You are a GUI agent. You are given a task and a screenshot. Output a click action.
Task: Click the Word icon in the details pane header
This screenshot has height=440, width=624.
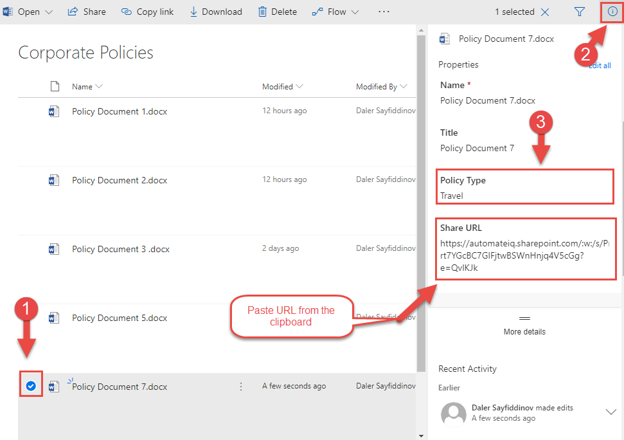click(445, 39)
